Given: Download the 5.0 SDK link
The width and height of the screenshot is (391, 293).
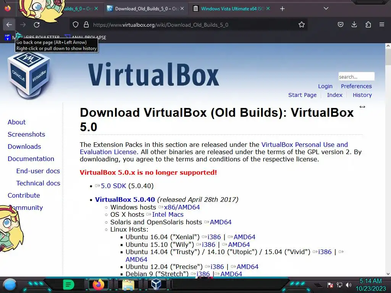Looking at the screenshot, I should tap(113, 186).
